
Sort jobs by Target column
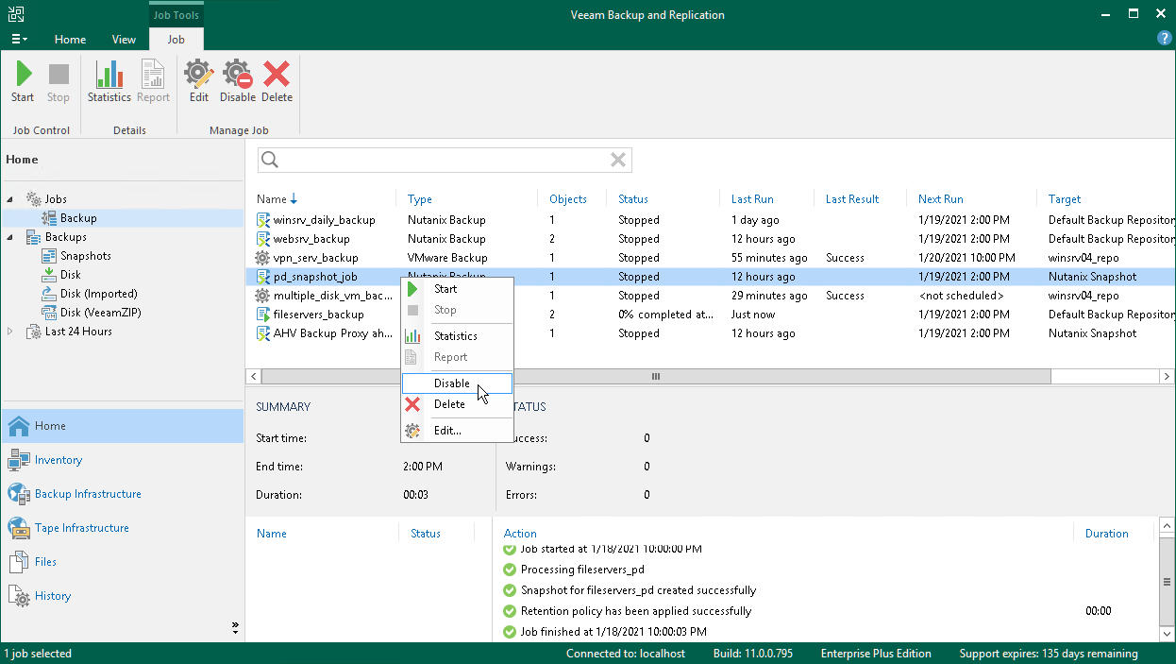click(1065, 199)
